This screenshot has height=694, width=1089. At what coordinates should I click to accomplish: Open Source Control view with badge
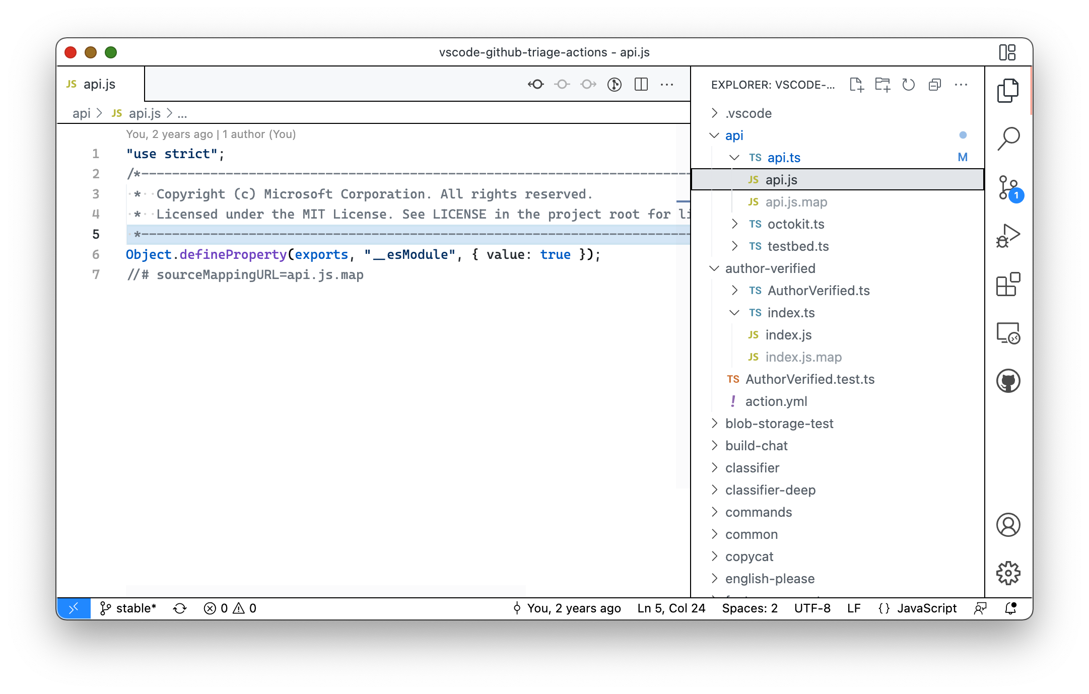point(1008,187)
